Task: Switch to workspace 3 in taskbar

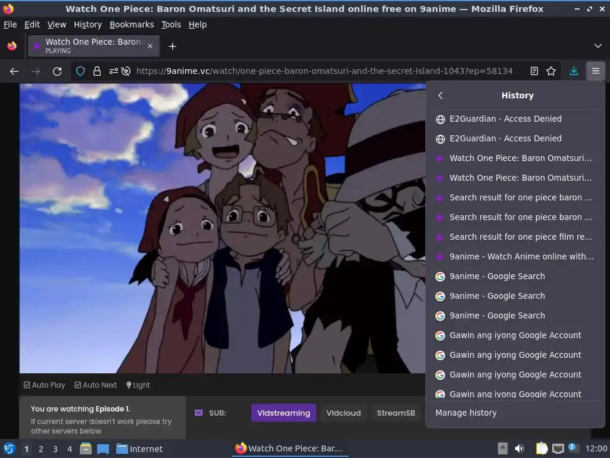Action: click(55, 449)
